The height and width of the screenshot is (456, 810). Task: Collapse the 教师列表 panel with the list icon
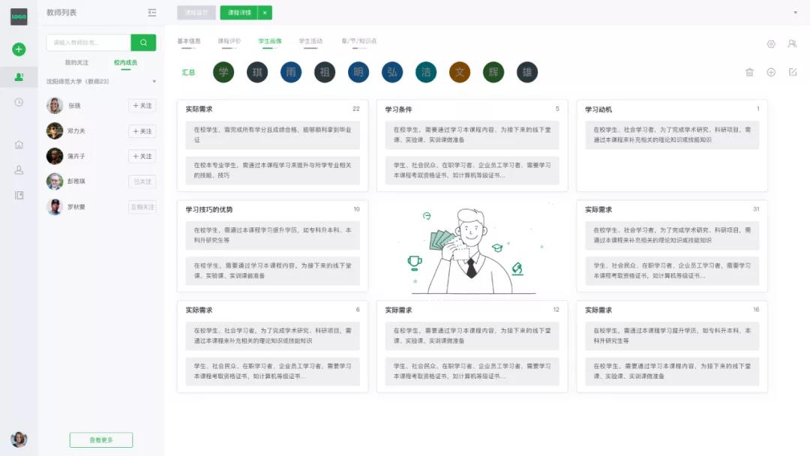[x=152, y=13]
